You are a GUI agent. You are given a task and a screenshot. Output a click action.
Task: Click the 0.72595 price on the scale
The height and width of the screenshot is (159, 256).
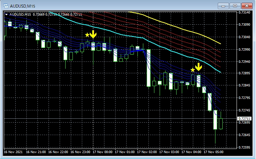244,148
